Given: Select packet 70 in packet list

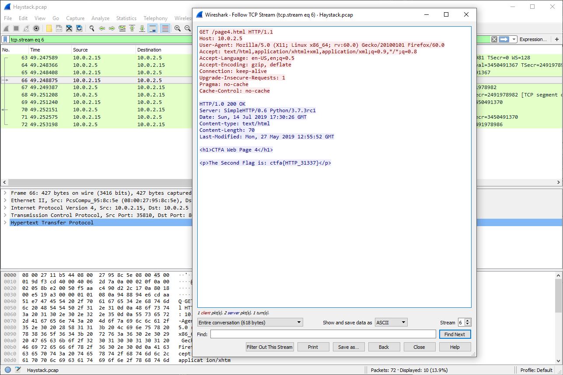Looking at the screenshot, I should 97,110.
